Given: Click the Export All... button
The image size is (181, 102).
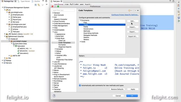Looking at the screenshot, I should point(133,36).
